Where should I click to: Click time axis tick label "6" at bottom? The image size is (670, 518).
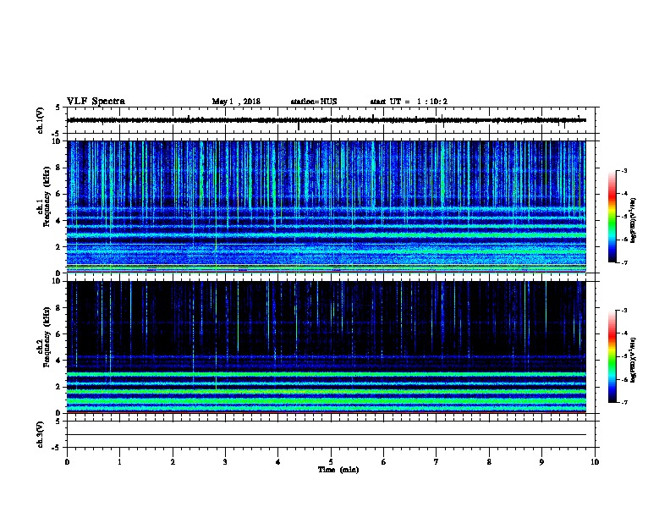coord(384,462)
